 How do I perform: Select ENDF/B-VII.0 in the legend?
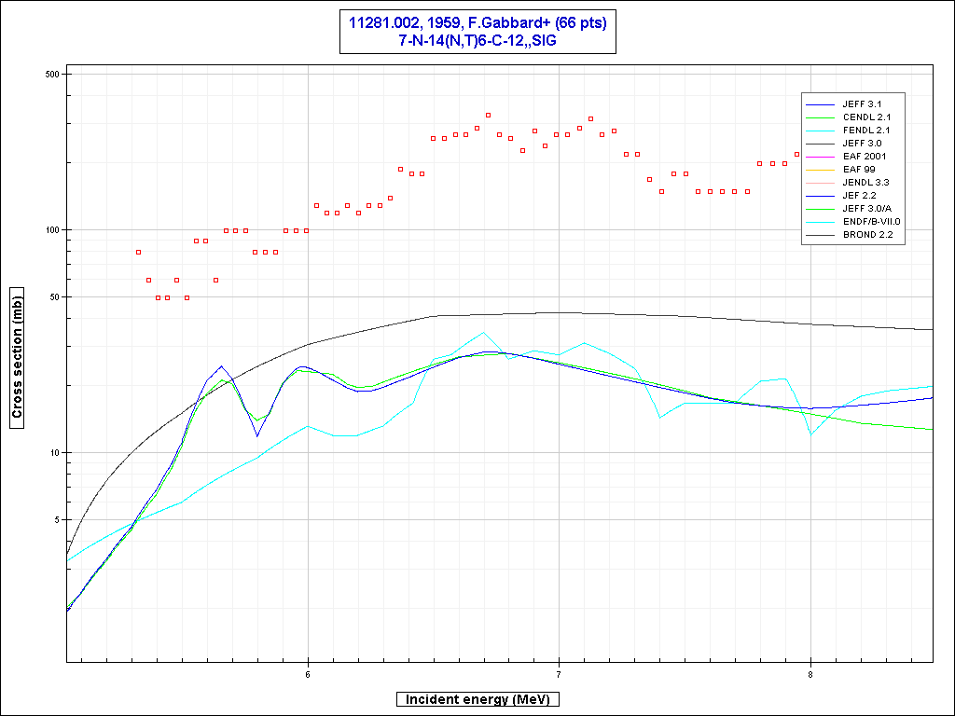(x=872, y=222)
